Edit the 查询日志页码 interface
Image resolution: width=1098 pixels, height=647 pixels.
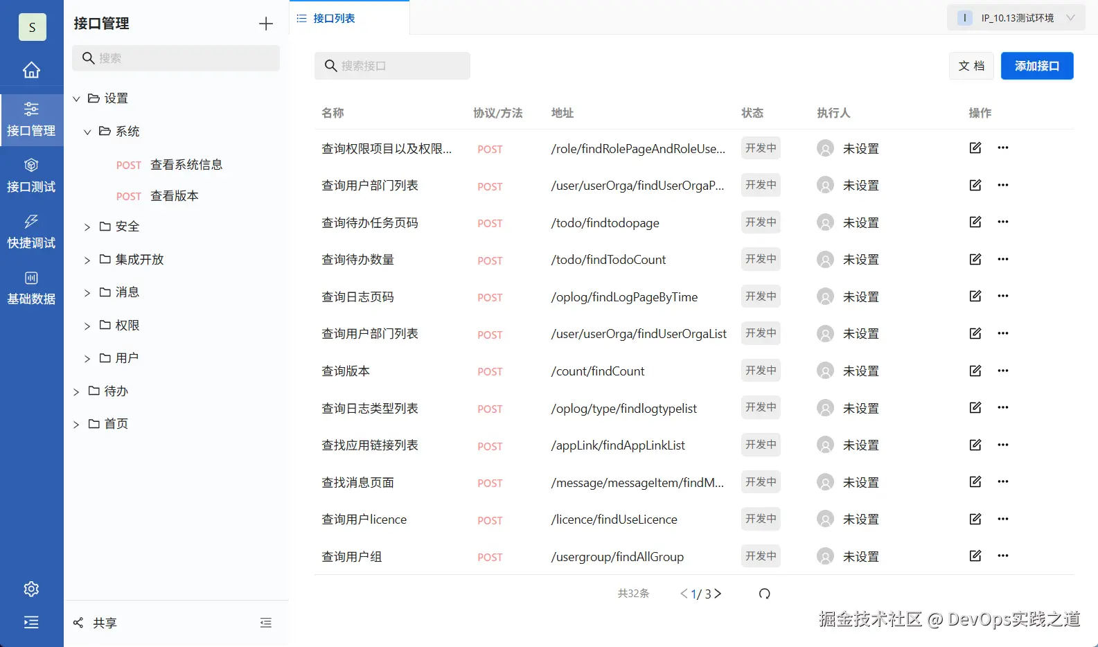click(975, 296)
